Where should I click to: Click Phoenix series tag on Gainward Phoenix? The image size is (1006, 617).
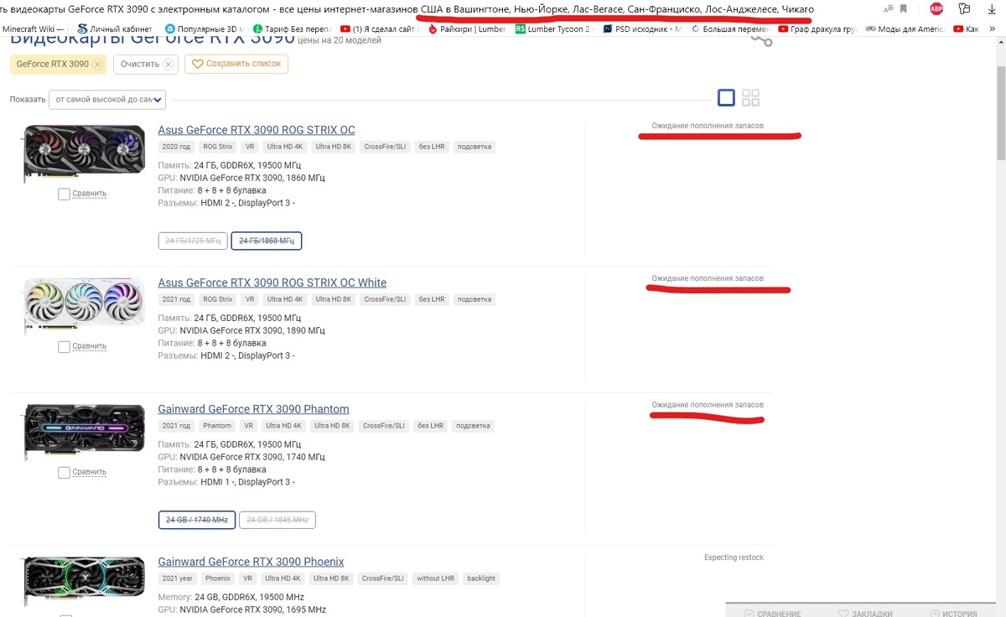(217, 578)
